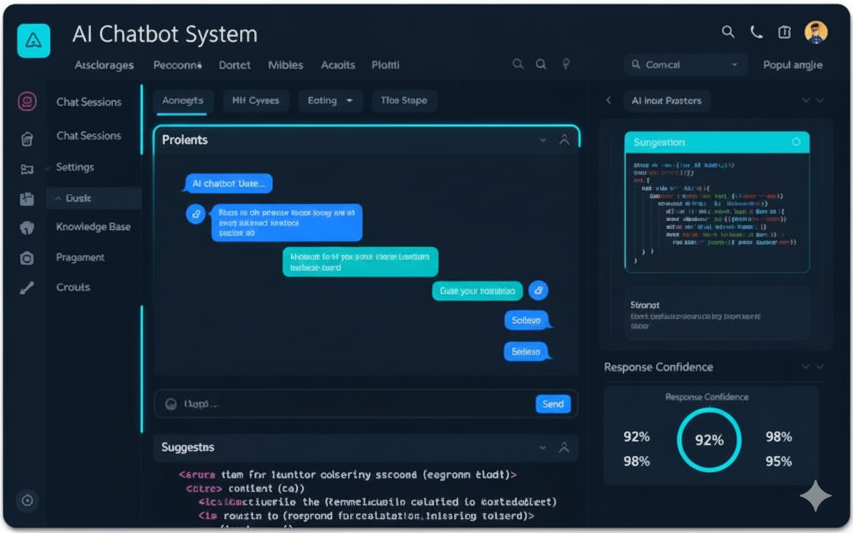
Task: Select Guslc in the sidebar
Action: coord(94,199)
